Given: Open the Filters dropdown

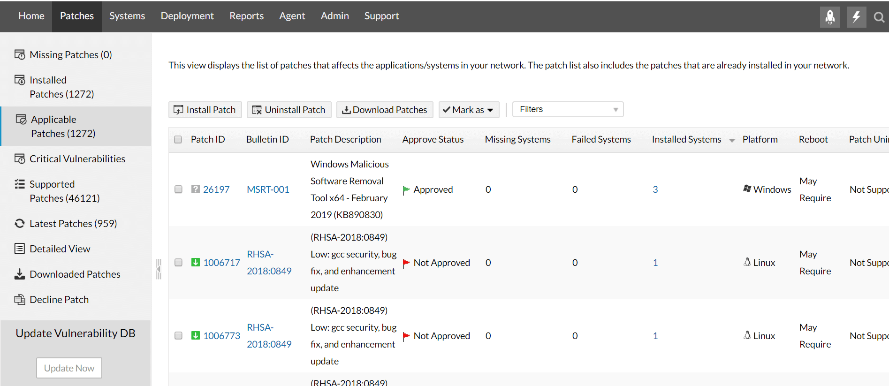Looking at the screenshot, I should (x=568, y=110).
